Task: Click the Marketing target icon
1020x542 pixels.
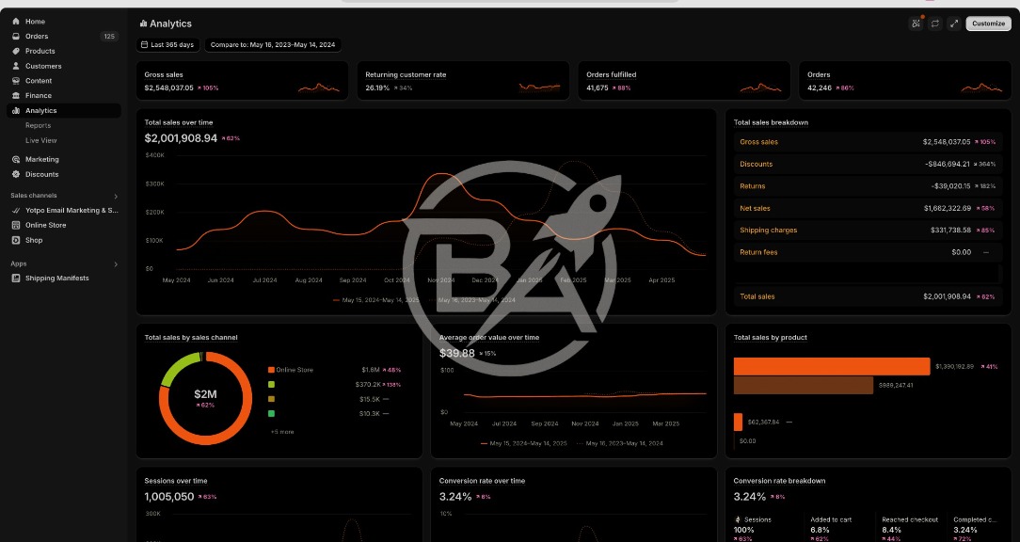Action: coord(16,159)
